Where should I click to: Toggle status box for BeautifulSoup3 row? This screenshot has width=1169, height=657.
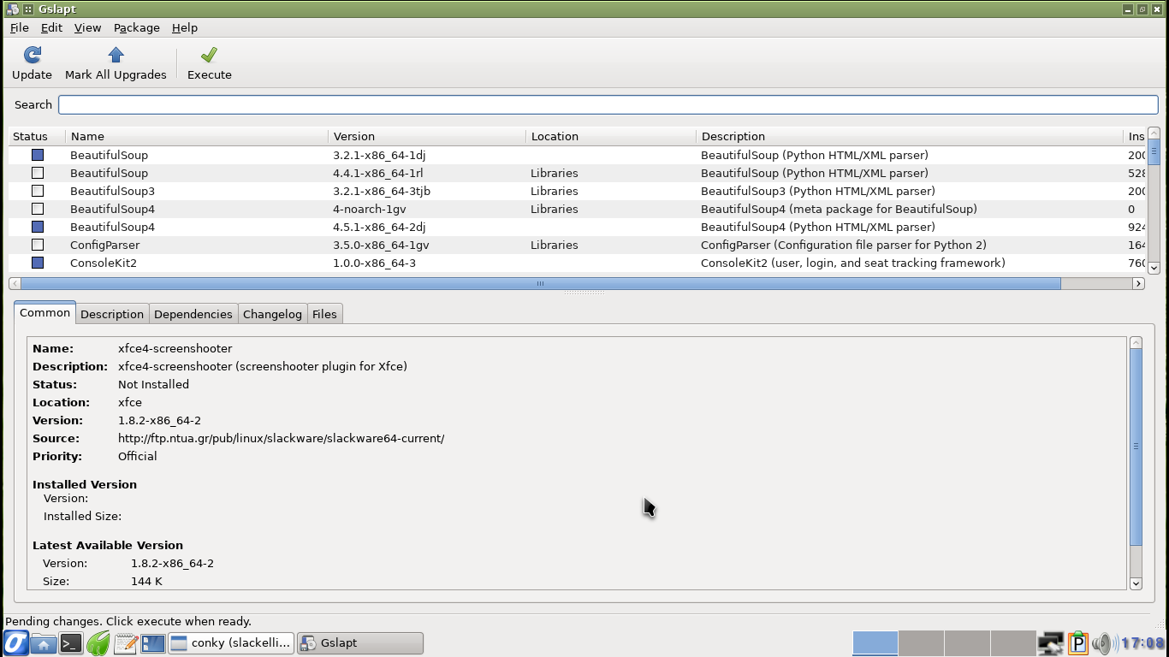[x=38, y=191]
